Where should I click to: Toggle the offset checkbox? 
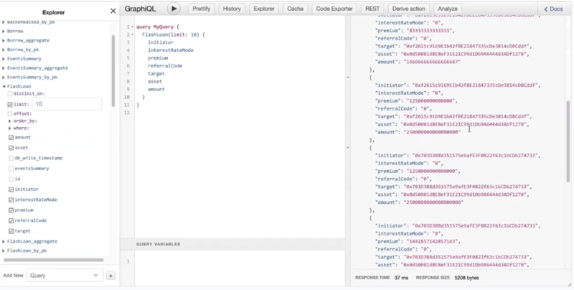coord(10,113)
